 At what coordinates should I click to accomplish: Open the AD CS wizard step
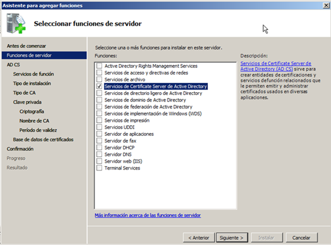point(13,65)
